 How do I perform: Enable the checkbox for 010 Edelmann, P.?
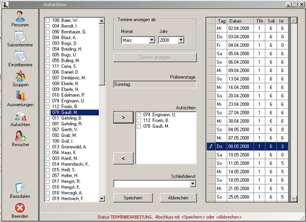click(48, 95)
